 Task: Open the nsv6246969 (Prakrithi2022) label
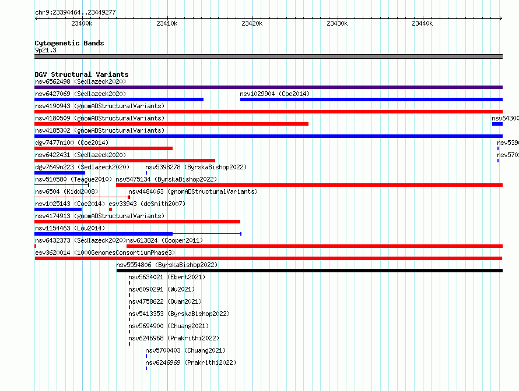click(x=191, y=362)
